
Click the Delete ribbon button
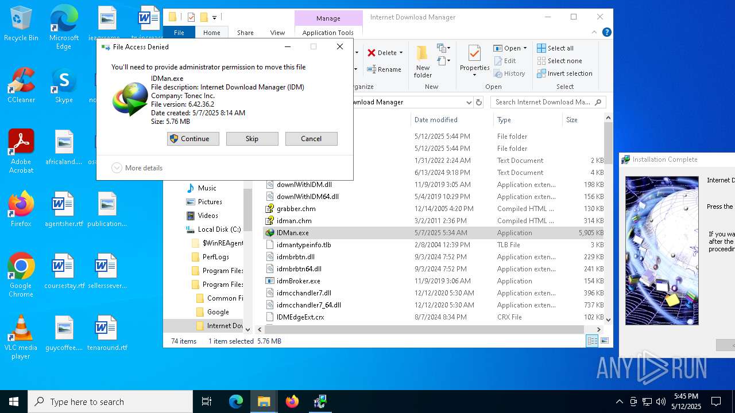[382, 53]
